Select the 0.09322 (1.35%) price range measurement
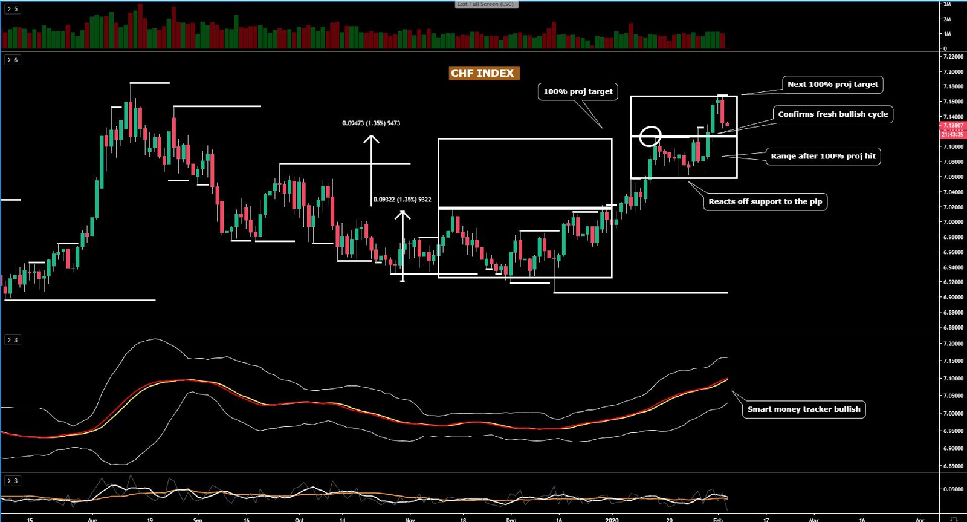 click(x=403, y=200)
